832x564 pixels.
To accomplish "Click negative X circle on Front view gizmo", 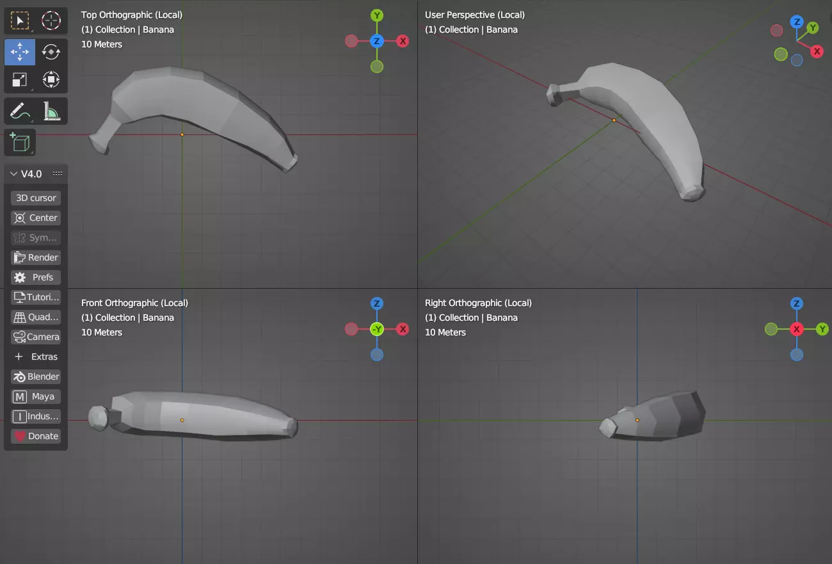I will pyautogui.click(x=351, y=329).
